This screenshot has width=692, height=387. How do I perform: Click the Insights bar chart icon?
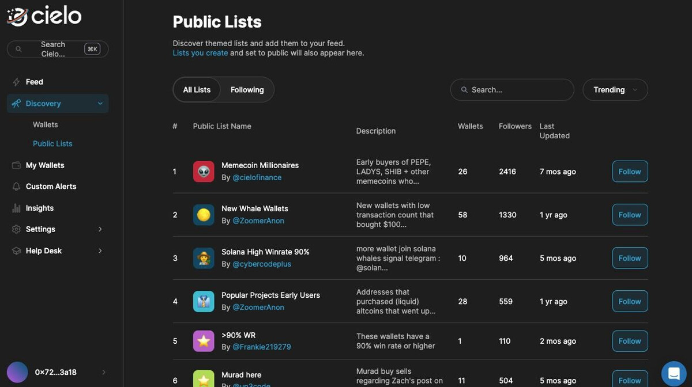tap(16, 208)
